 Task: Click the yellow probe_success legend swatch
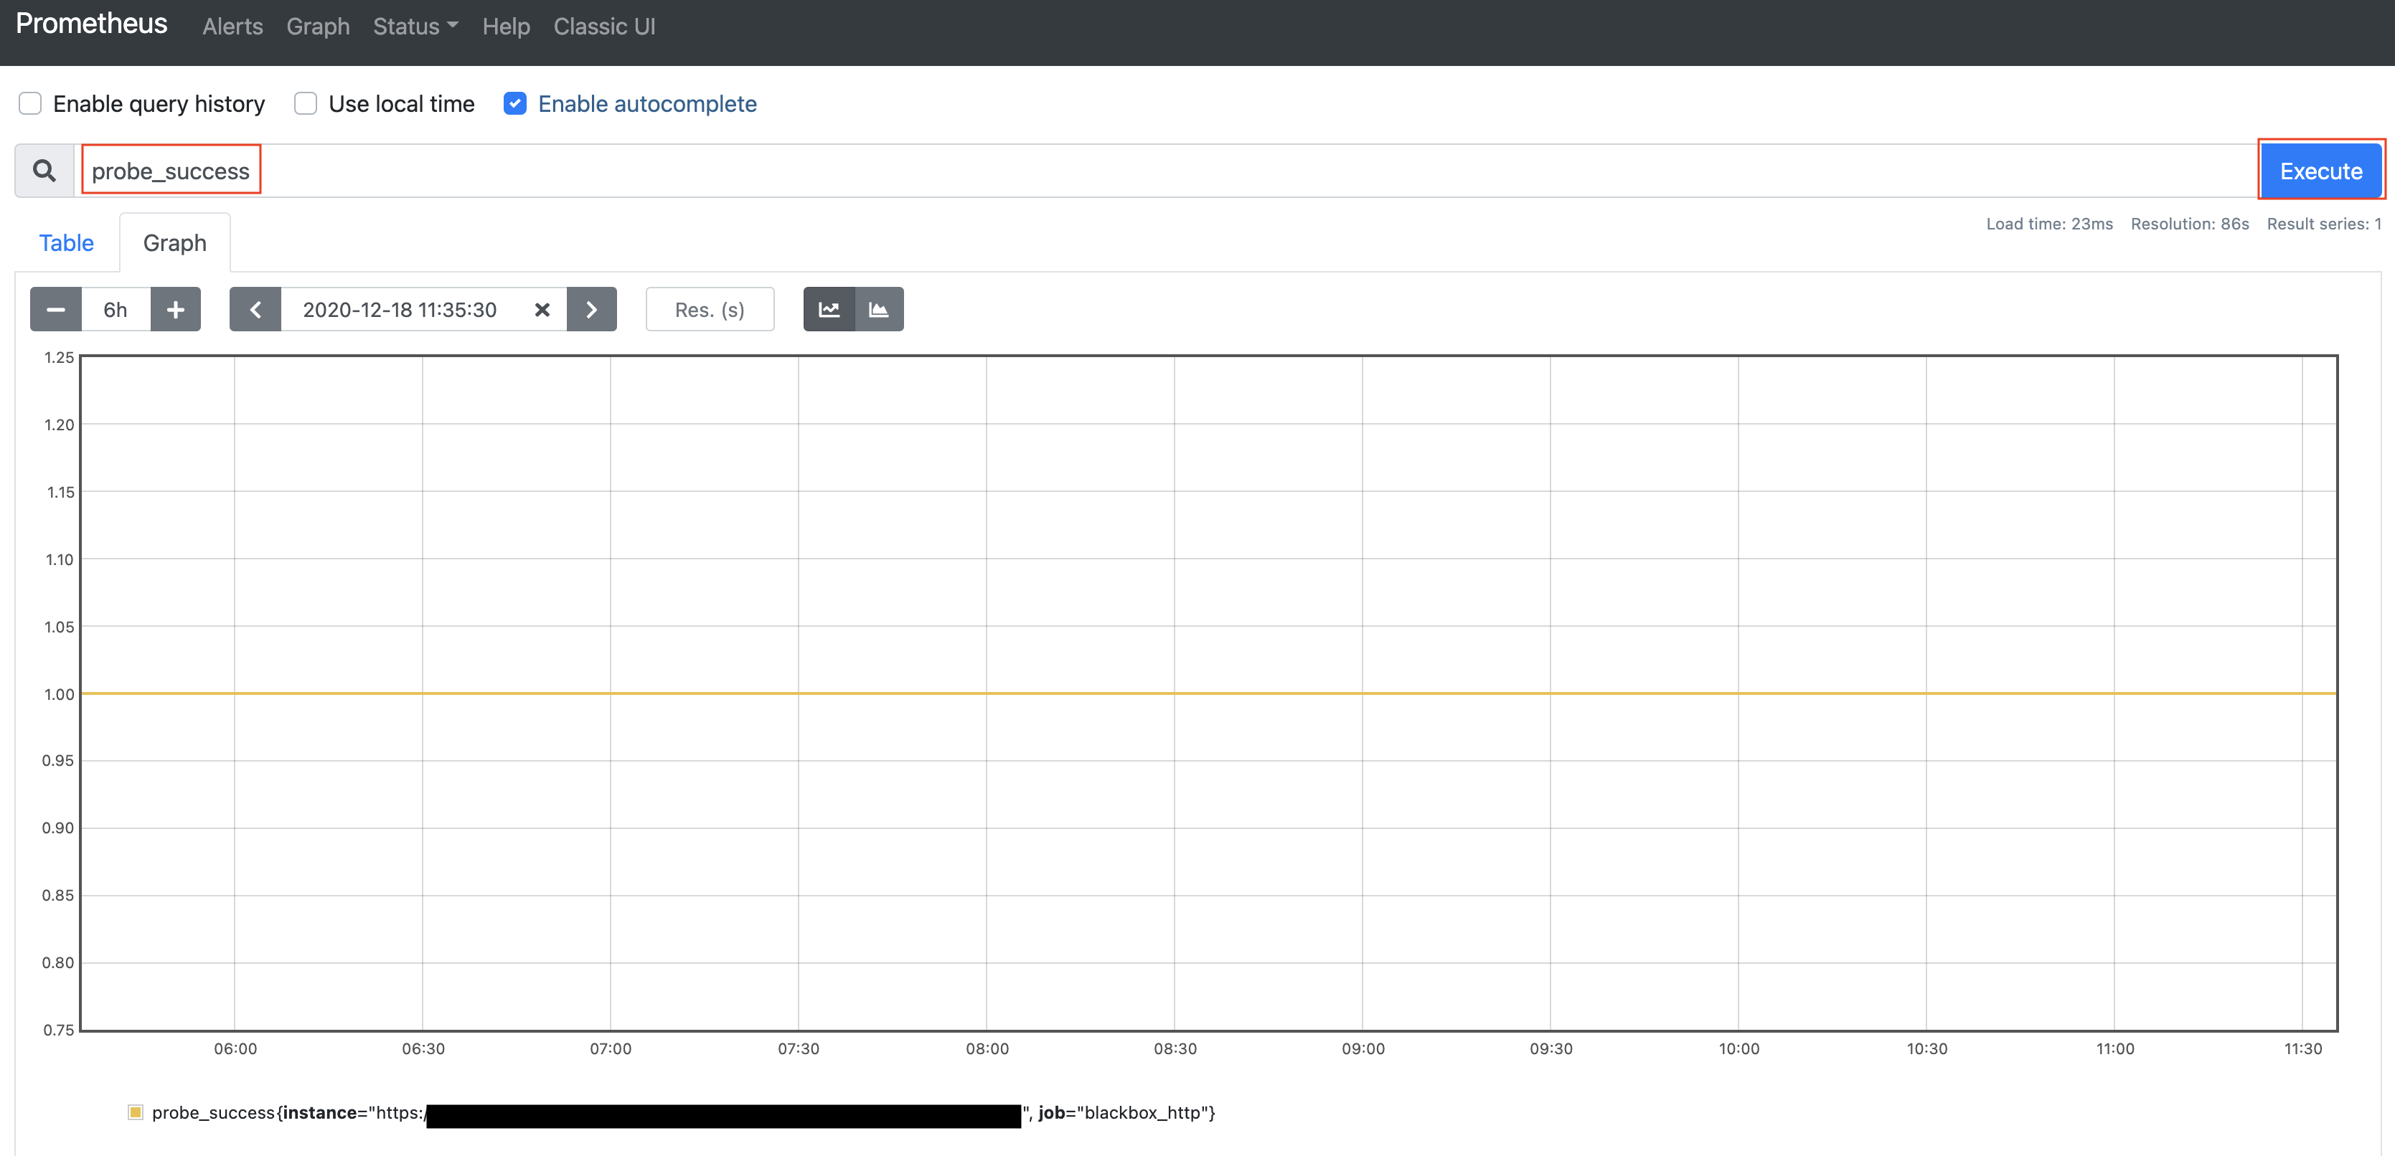pyautogui.click(x=136, y=1112)
